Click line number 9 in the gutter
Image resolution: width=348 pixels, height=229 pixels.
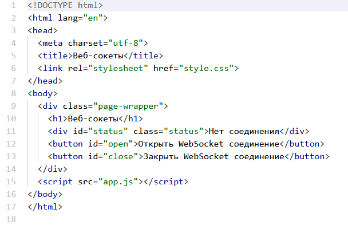coord(13,106)
